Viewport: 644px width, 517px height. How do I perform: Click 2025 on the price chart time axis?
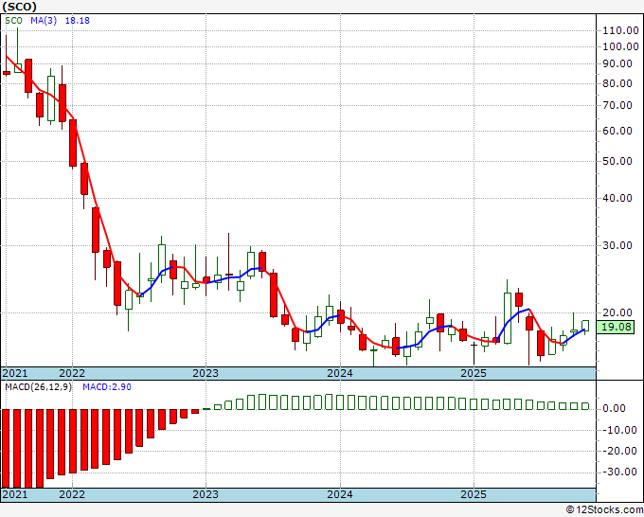[x=474, y=373]
